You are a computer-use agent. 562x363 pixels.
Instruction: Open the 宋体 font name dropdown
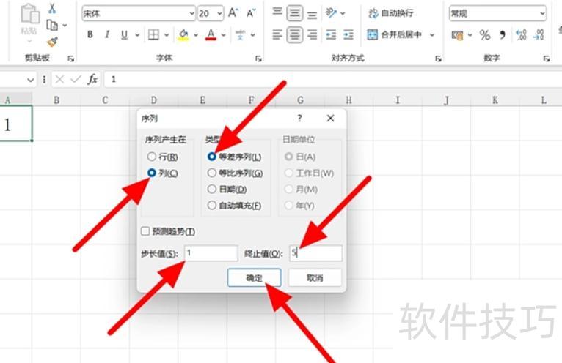(x=191, y=14)
